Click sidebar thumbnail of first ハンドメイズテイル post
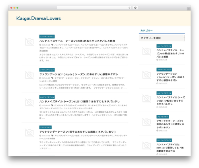 coord(146,51)
